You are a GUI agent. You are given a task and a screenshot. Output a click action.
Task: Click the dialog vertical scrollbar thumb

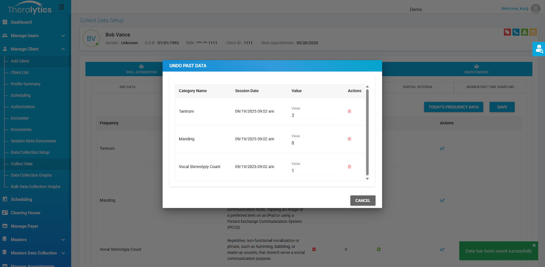click(367, 132)
